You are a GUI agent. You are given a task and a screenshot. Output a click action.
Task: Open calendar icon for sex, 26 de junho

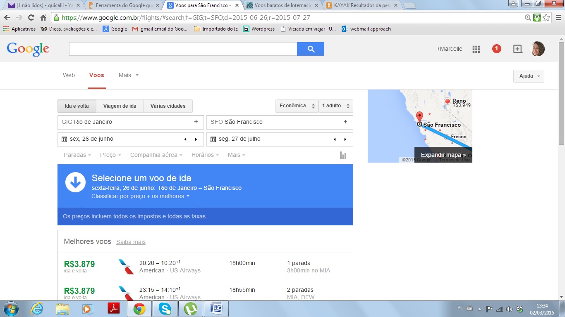pos(64,139)
